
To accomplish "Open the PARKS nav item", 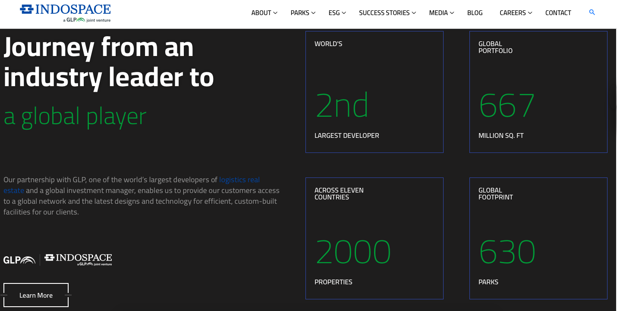I will pyautogui.click(x=300, y=13).
